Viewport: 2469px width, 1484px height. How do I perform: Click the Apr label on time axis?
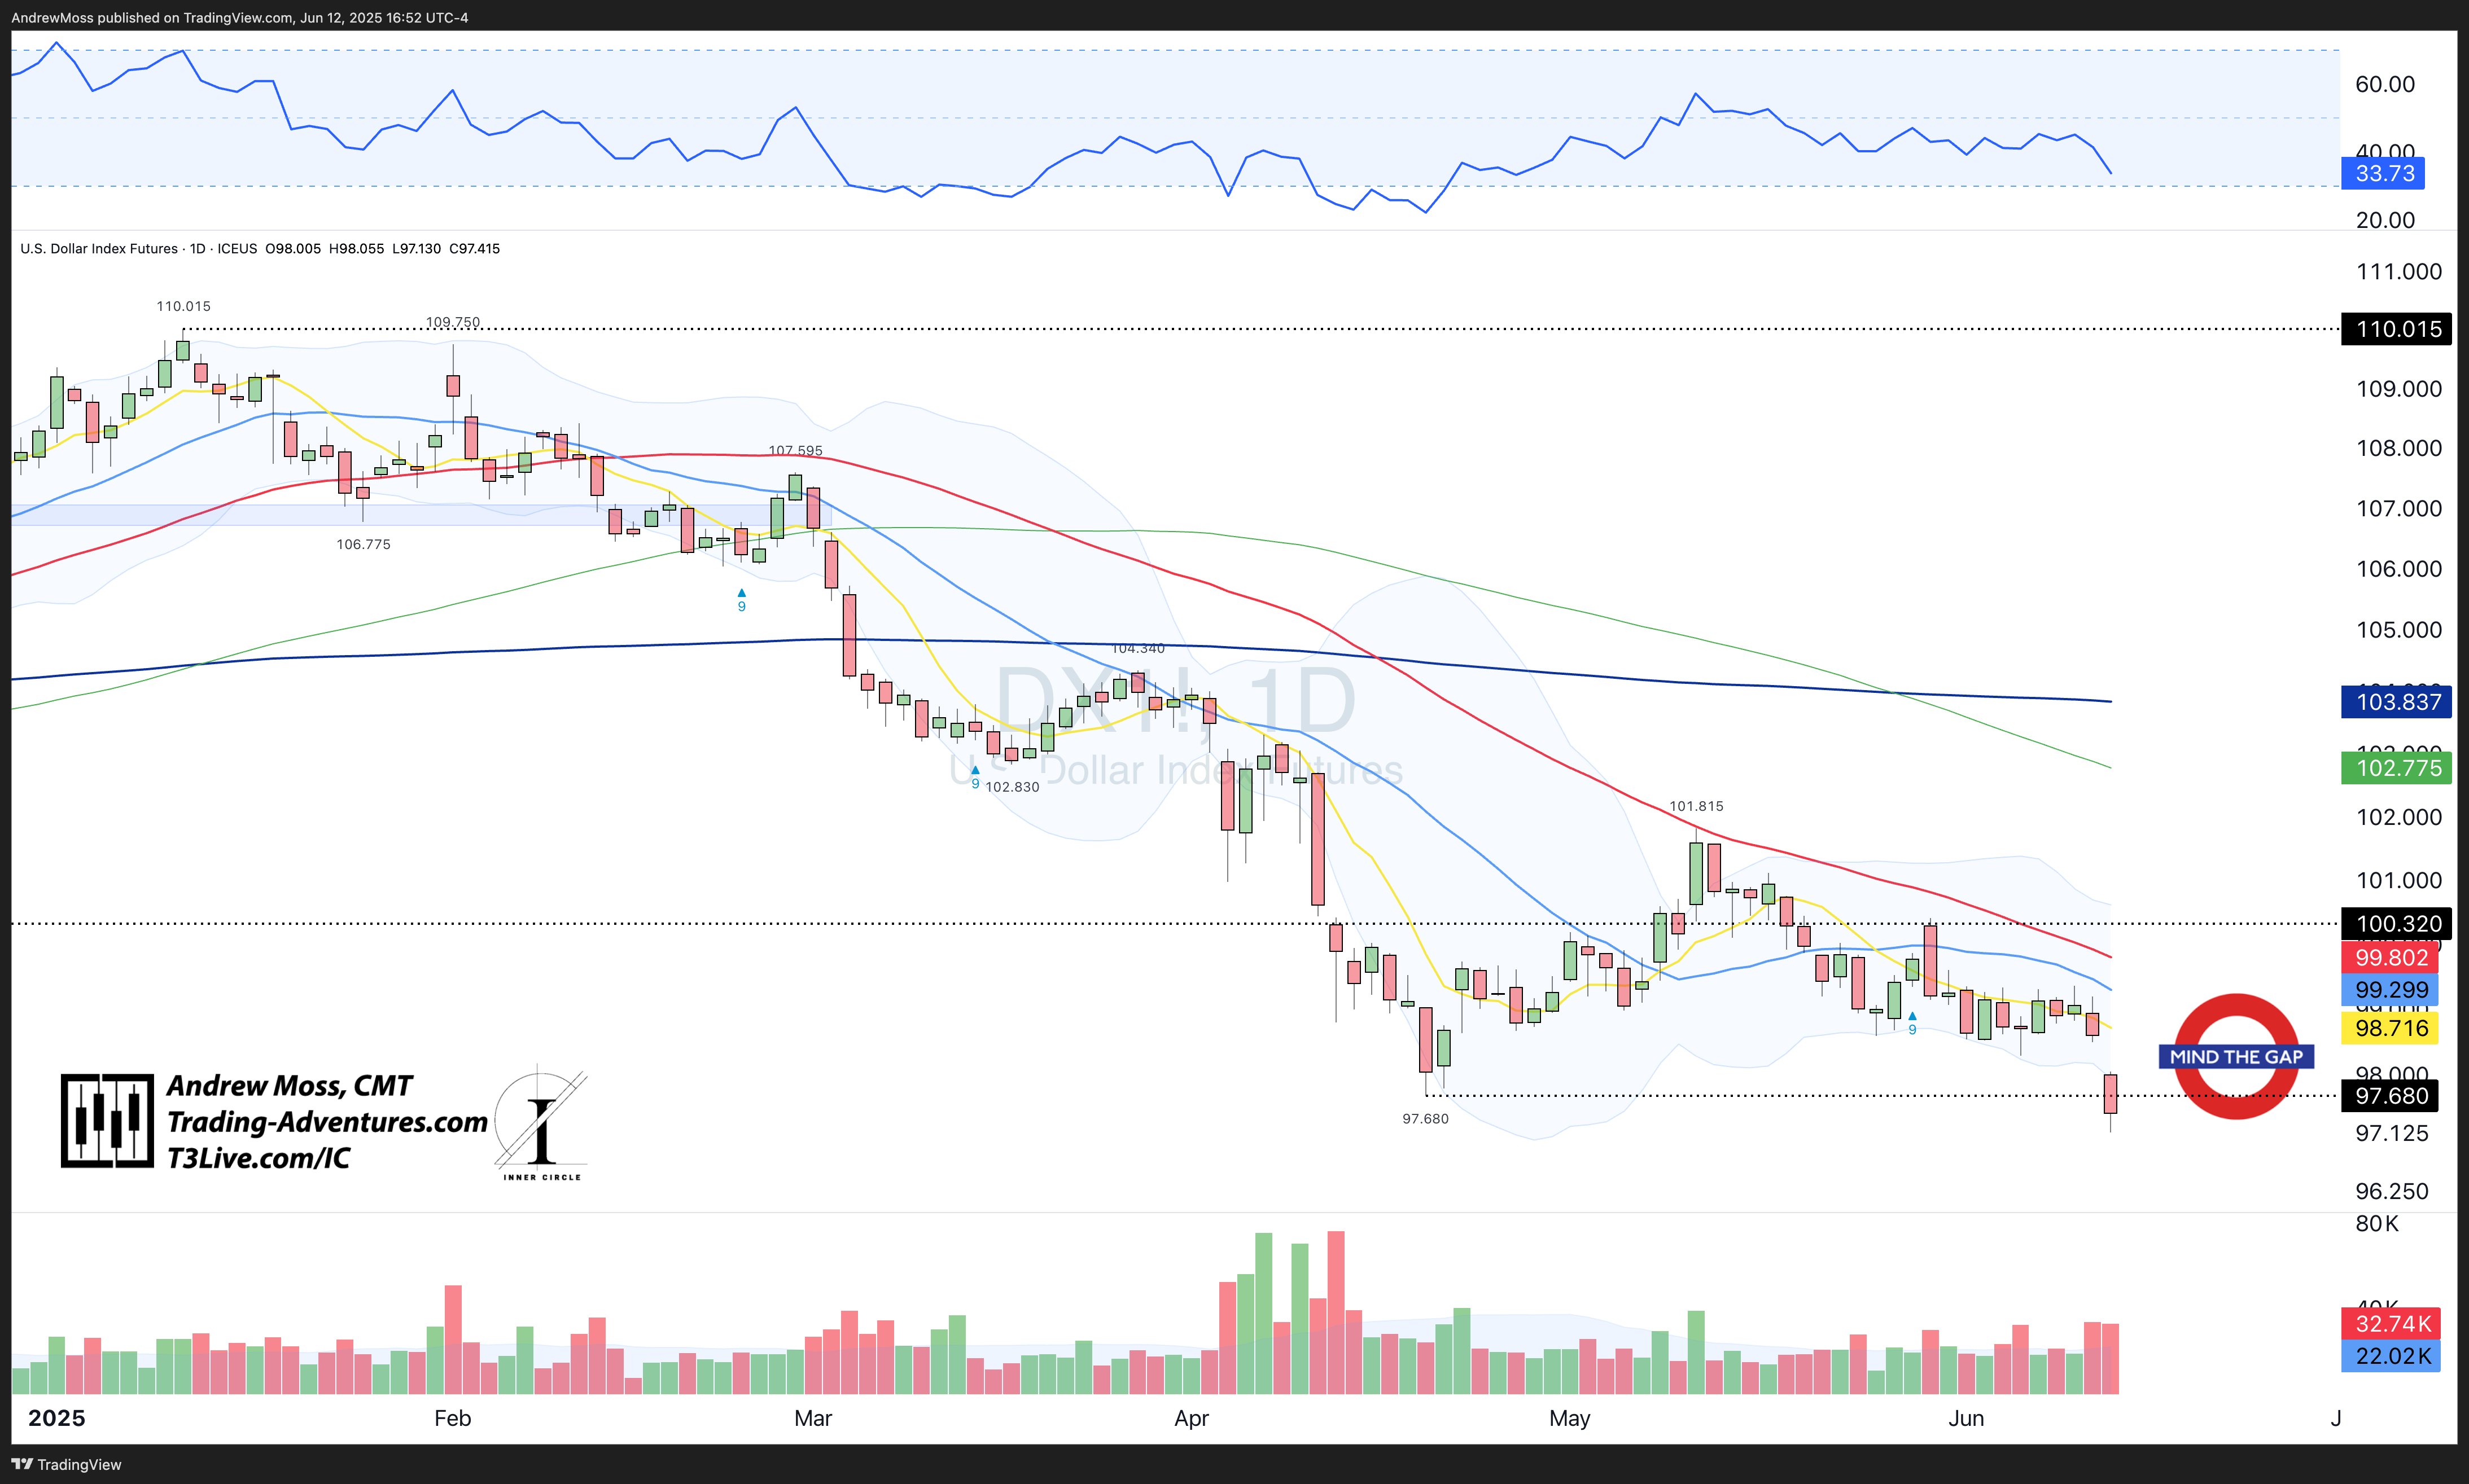1190,1418
